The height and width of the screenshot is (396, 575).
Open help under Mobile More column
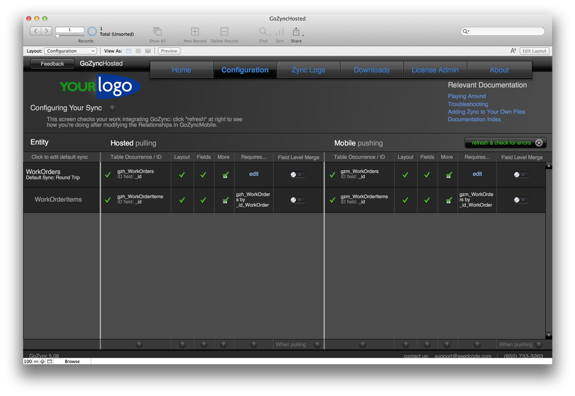[447, 344]
